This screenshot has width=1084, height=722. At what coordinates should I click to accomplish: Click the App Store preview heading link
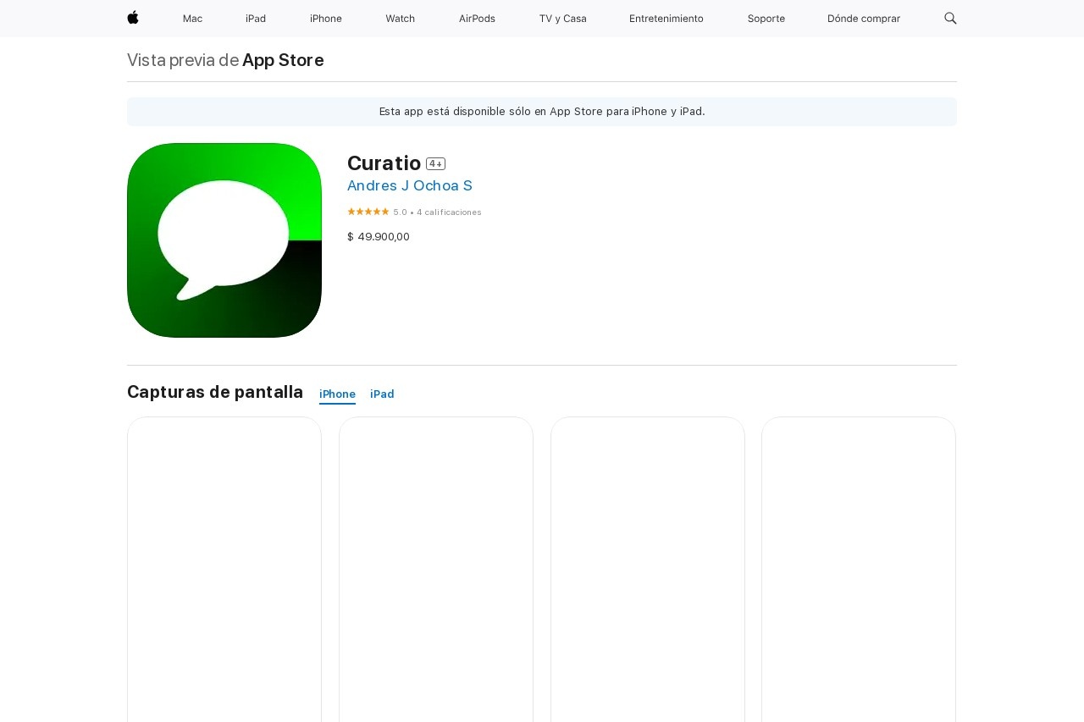coord(283,60)
